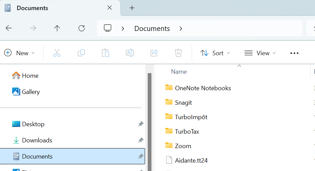Toggle the pin next to Downloads

click(141, 140)
